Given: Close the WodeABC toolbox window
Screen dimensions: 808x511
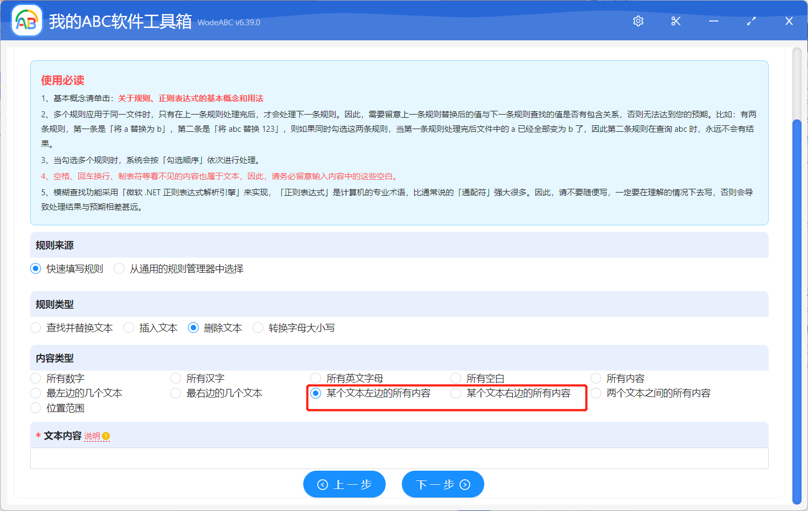Looking at the screenshot, I should [x=789, y=21].
